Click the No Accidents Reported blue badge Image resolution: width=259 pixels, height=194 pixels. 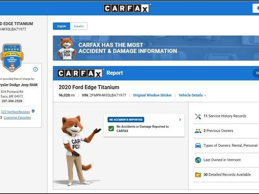point(126,120)
